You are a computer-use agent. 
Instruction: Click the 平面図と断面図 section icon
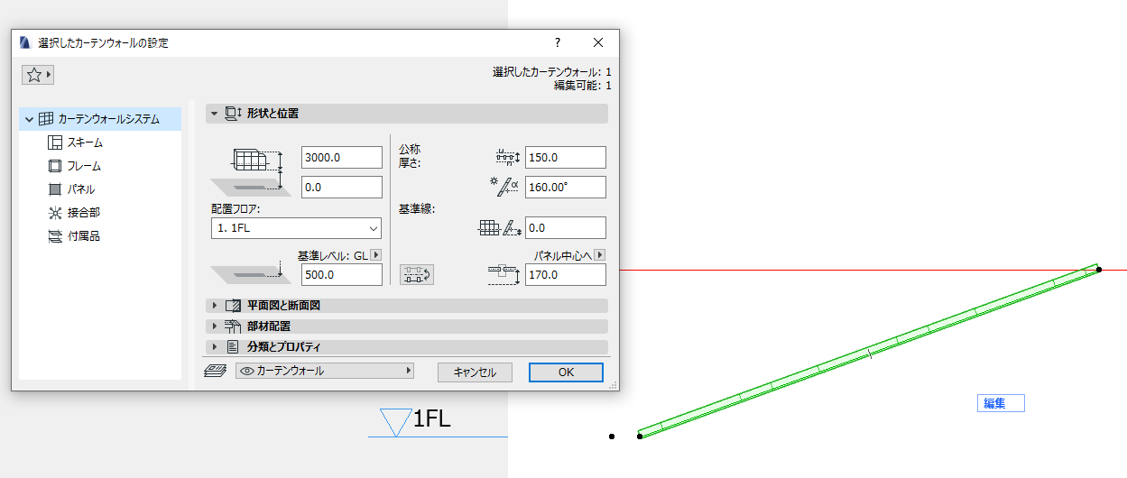(x=234, y=306)
